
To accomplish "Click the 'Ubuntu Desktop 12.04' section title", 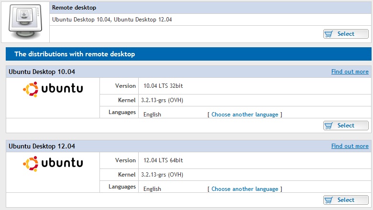I will click(42, 146).
